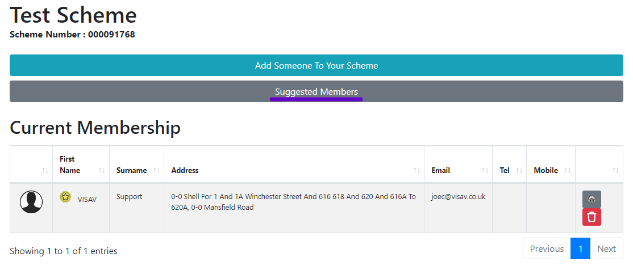Image resolution: width=633 pixels, height=266 pixels.
Task: Sort table by First Name column
Action: [x=81, y=164]
